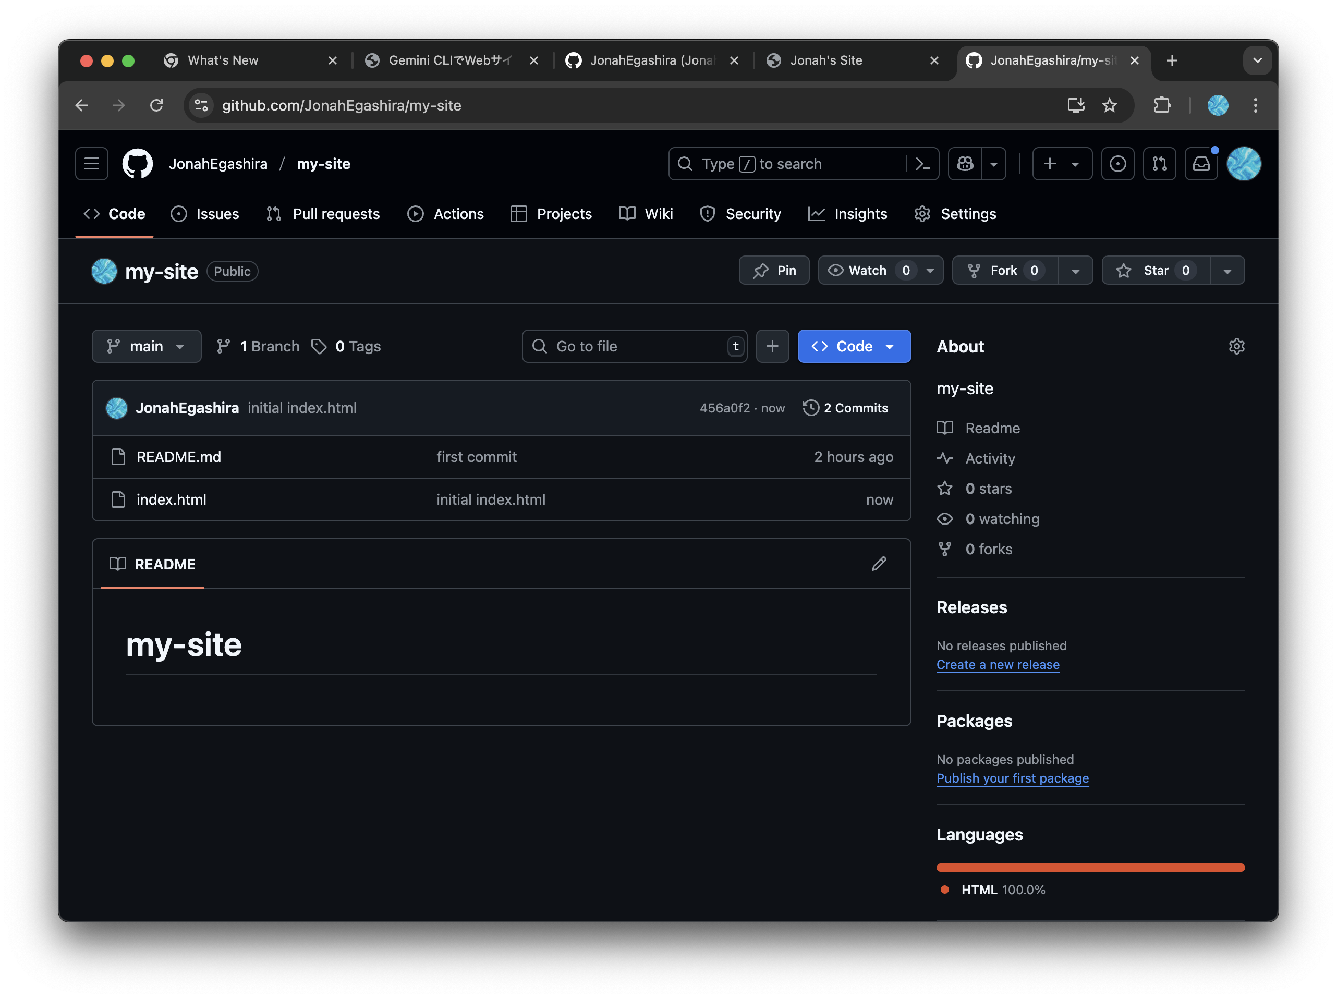The height and width of the screenshot is (999, 1337).
Task: Open the About section settings gear
Action: tap(1236, 346)
